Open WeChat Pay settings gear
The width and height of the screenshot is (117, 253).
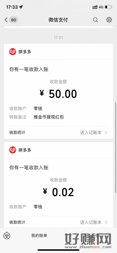109,20
